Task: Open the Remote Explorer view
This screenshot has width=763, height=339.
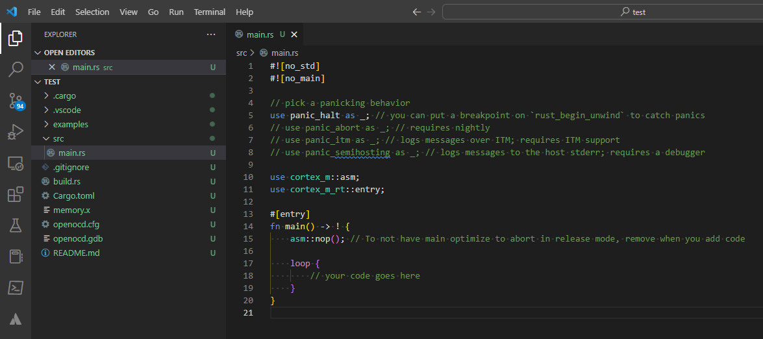Action: [x=16, y=164]
